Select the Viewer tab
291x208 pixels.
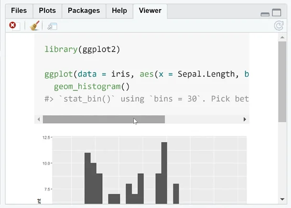pyautogui.click(x=150, y=10)
